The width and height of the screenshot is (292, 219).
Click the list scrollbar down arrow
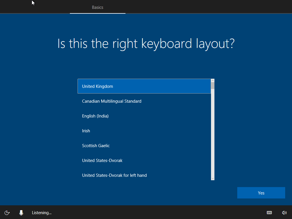(x=213, y=179)
